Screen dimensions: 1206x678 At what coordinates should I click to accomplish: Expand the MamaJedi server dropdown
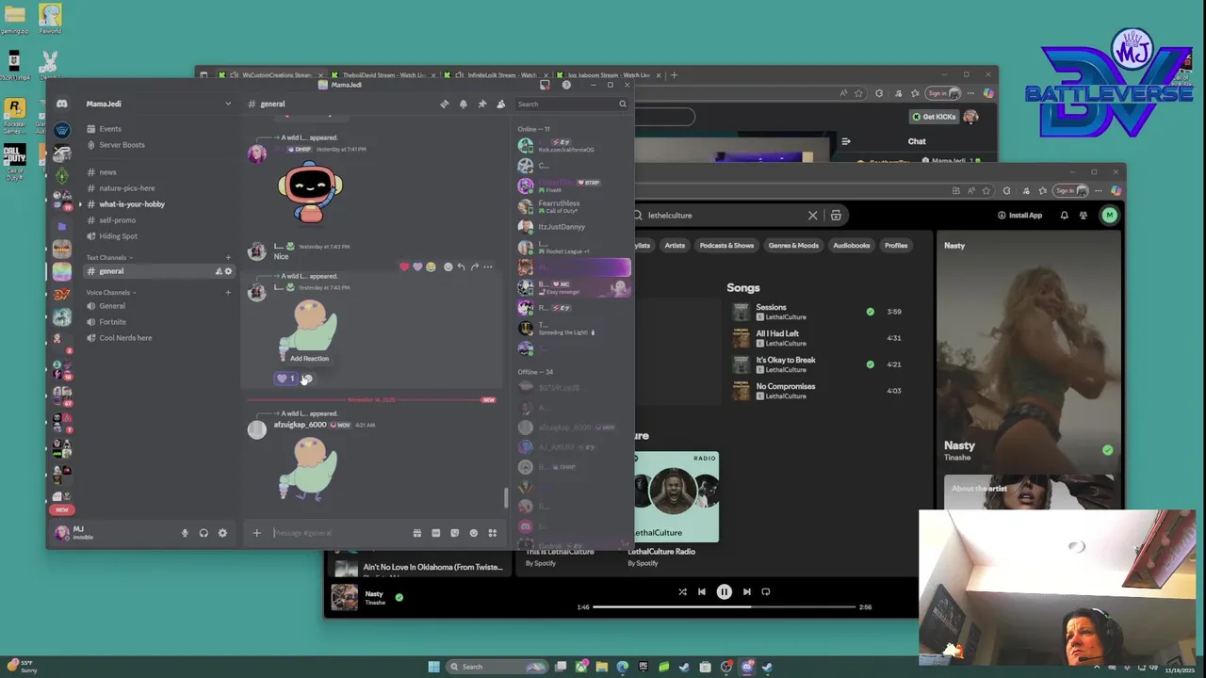pos(227,104)
